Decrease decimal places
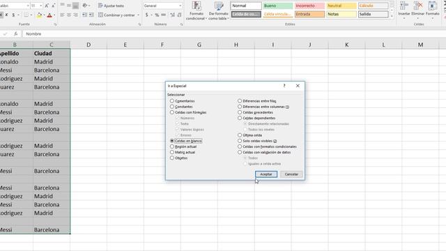Image resolution: width=446 pixels, height=251 pixels. (x=180, y=15)
